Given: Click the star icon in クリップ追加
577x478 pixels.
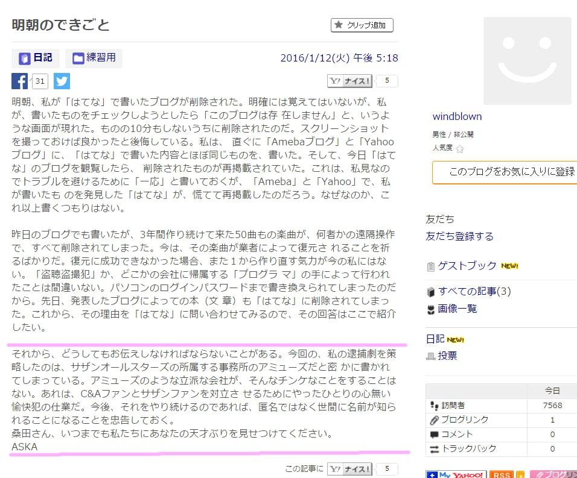Looking at the screenshot, I should pyautogui.click(x=339, y=25).
